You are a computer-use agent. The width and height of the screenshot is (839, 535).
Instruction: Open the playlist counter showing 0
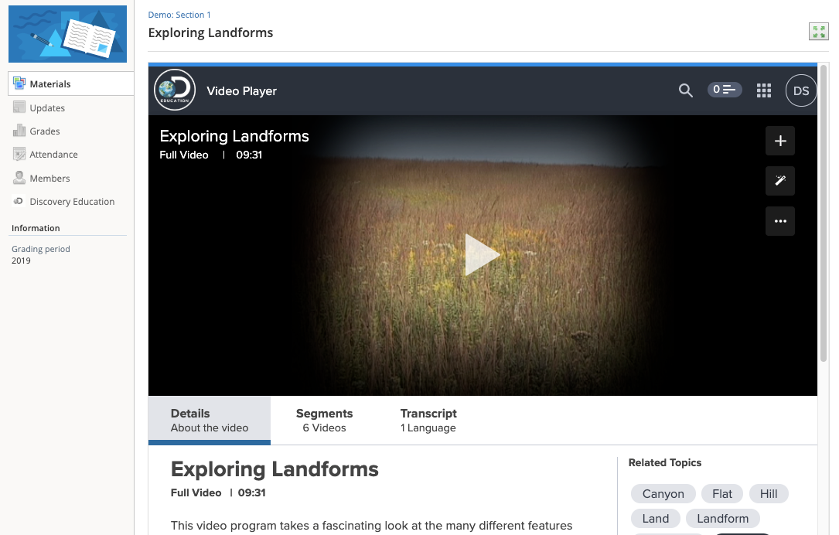point(725,90)
